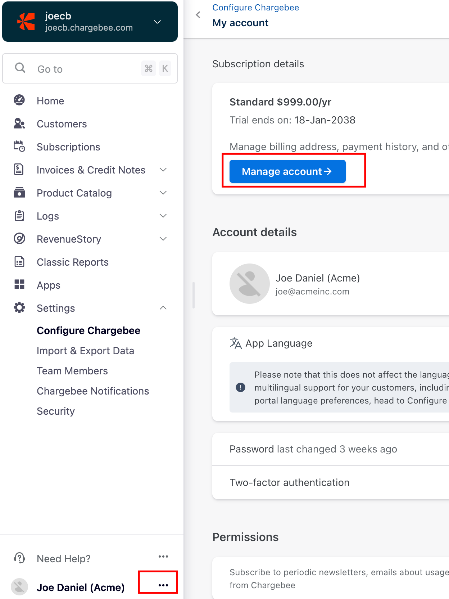Click the Home dashboard icon
449x599 pixels.
[19, 100]
